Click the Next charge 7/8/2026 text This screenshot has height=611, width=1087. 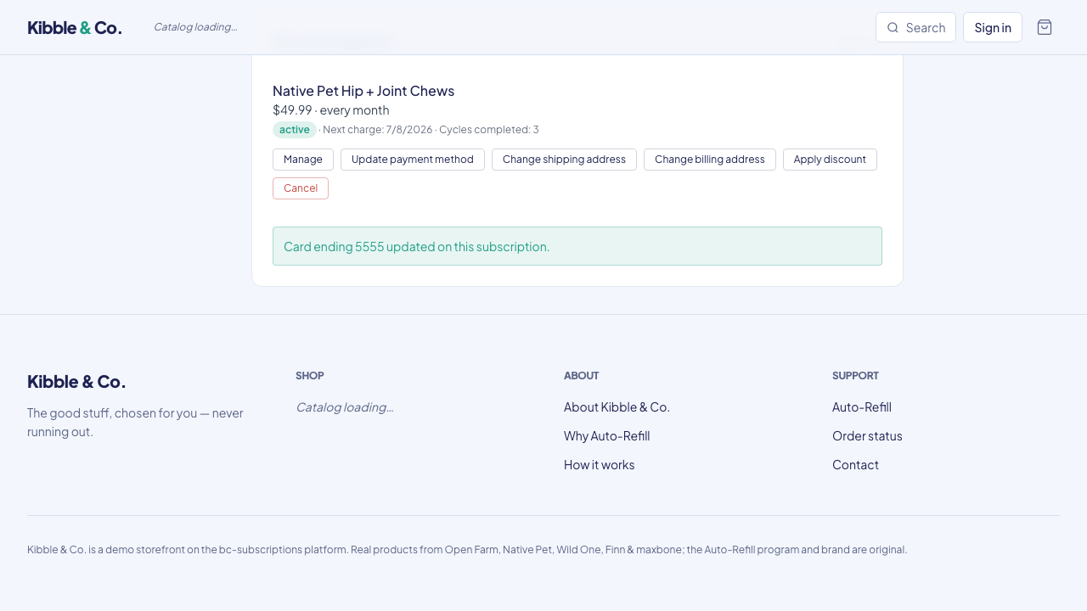pos(378,130)
